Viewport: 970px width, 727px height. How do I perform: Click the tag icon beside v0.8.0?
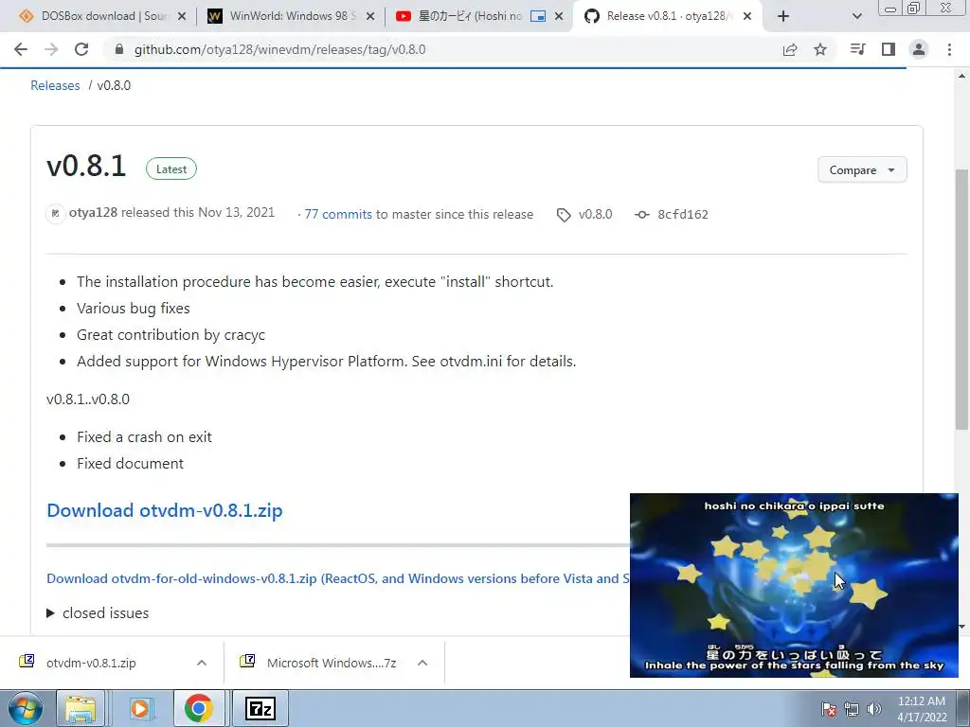click(564, 215)
